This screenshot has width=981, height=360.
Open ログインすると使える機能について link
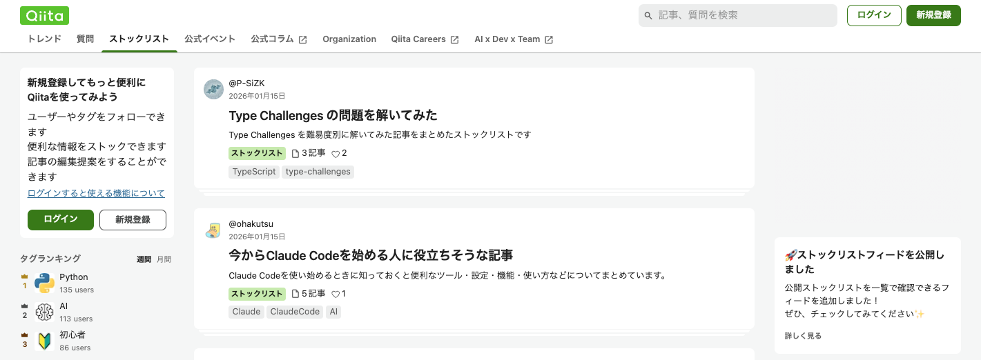(x=96, y=193)
